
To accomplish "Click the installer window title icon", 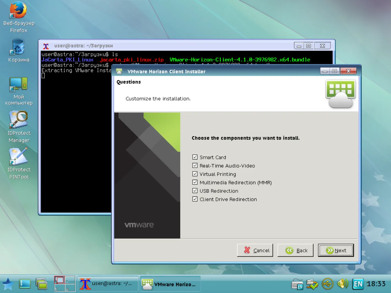I will pos(119,71).
